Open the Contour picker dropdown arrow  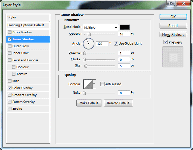[x=94, y=84]
